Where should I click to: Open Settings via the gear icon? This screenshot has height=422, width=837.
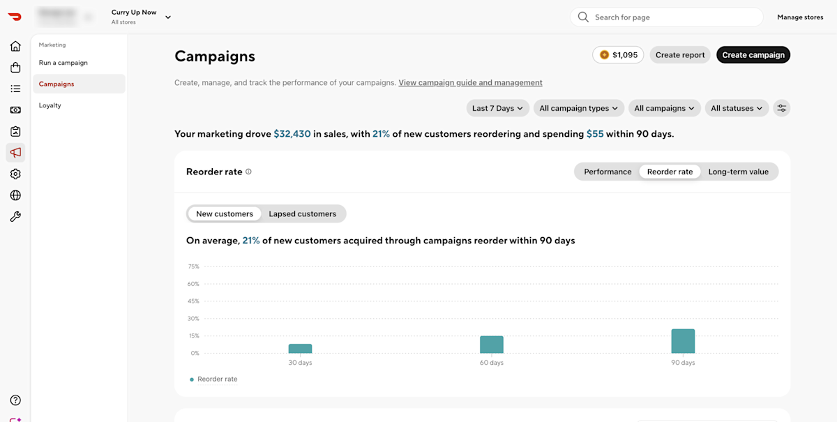[15, 174]
